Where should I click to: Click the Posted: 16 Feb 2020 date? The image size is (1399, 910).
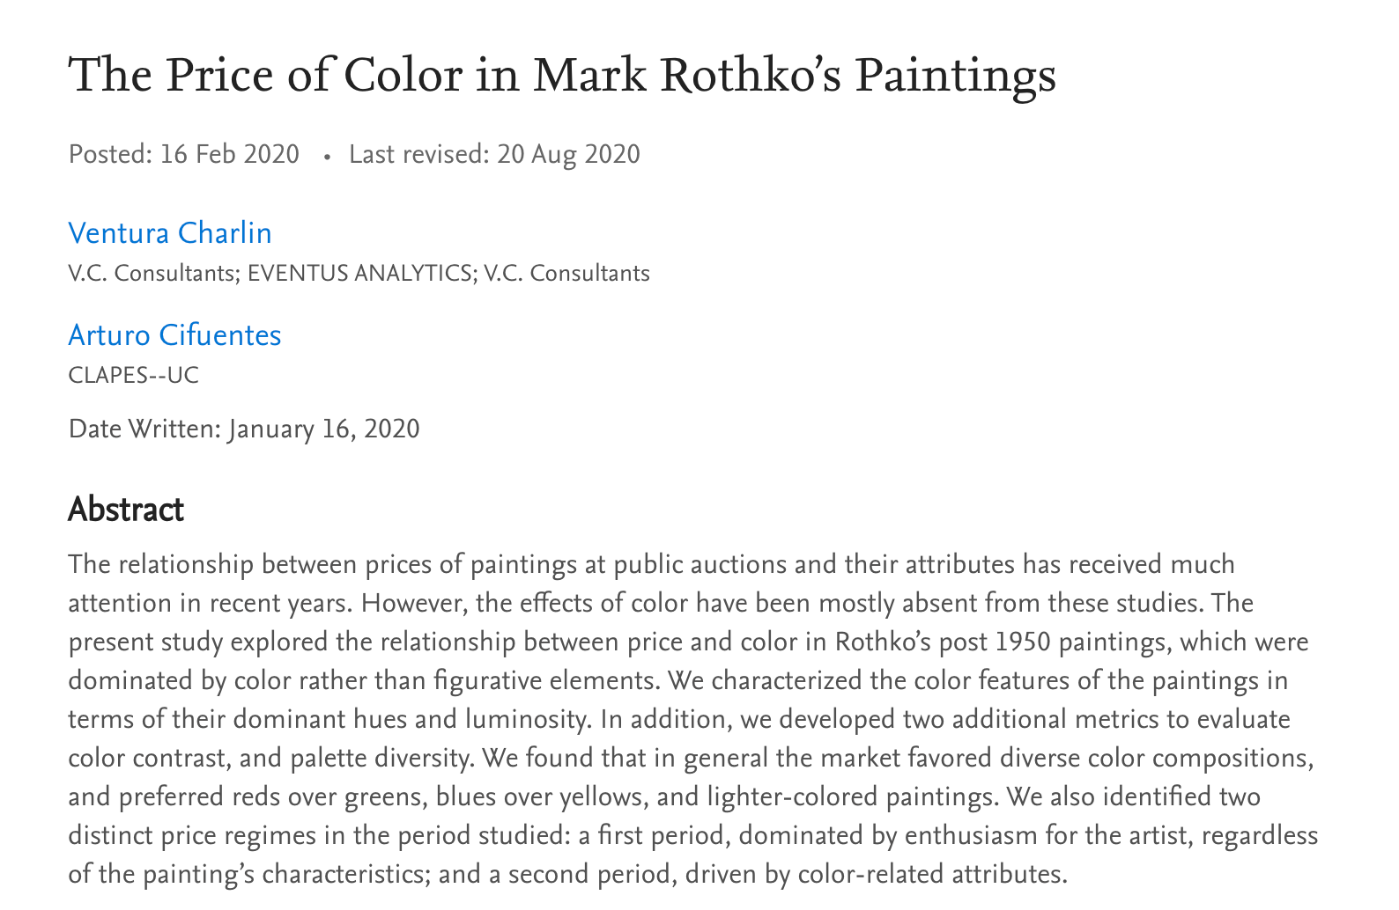pos(184,155)
